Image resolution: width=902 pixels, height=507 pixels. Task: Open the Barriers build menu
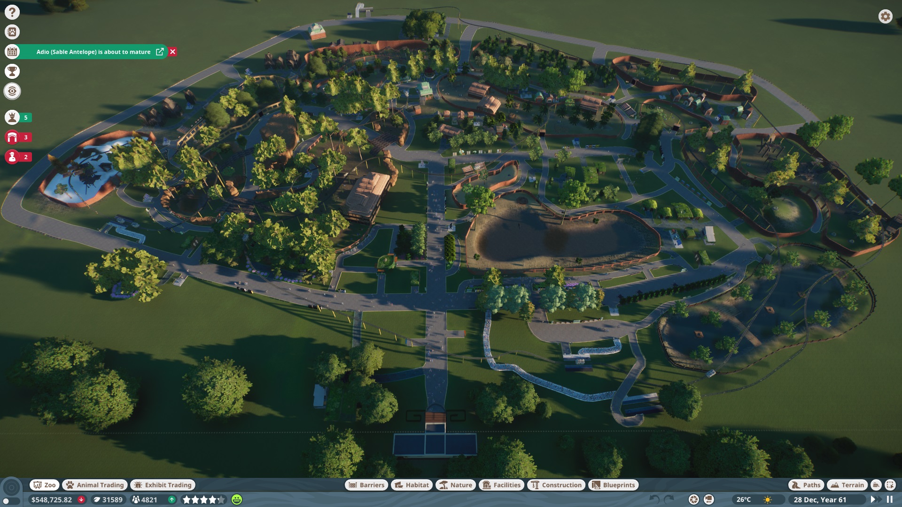[x=366, y=485]
